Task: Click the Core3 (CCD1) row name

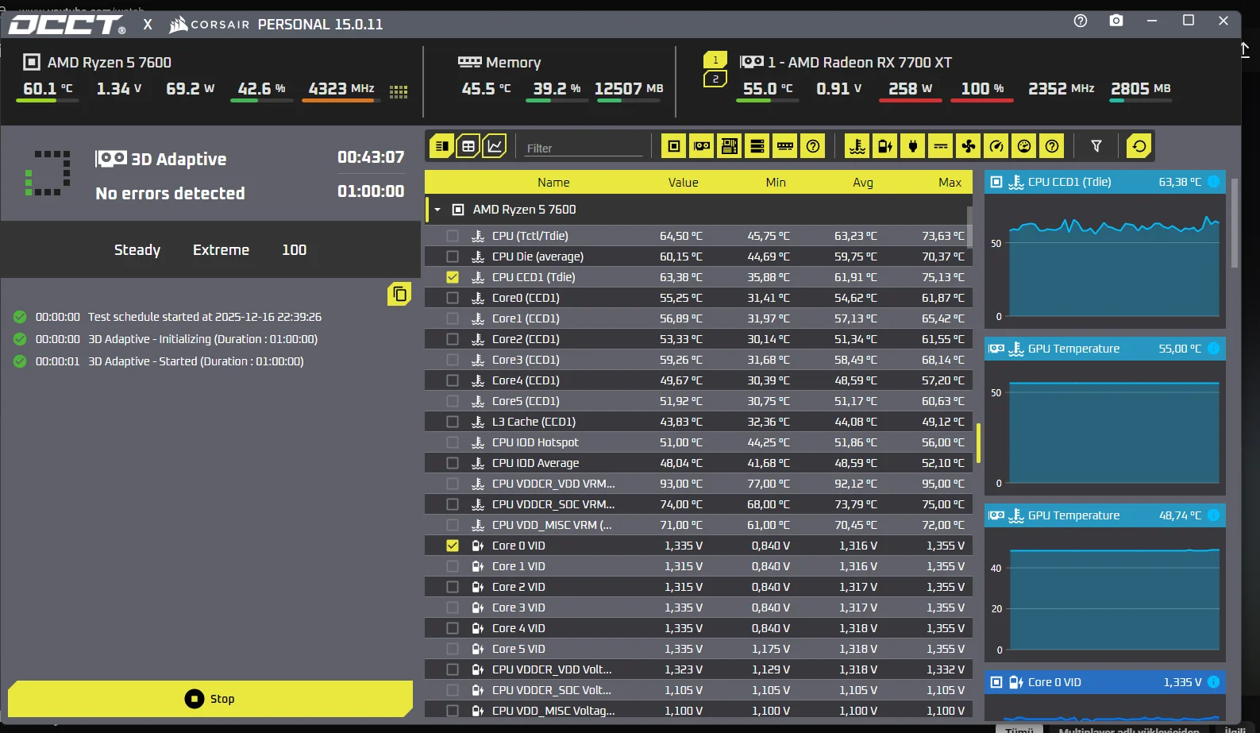Action: coord(526,360)
